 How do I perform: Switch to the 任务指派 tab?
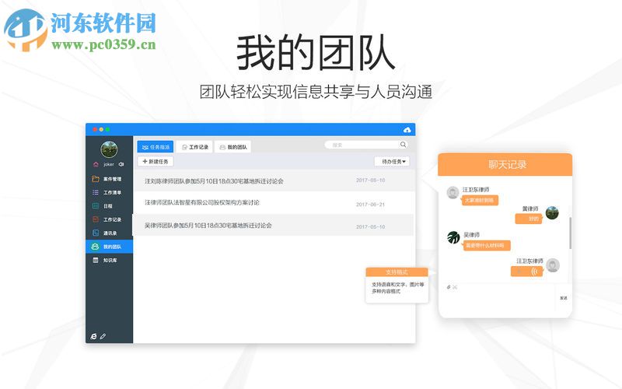(155, 147)
